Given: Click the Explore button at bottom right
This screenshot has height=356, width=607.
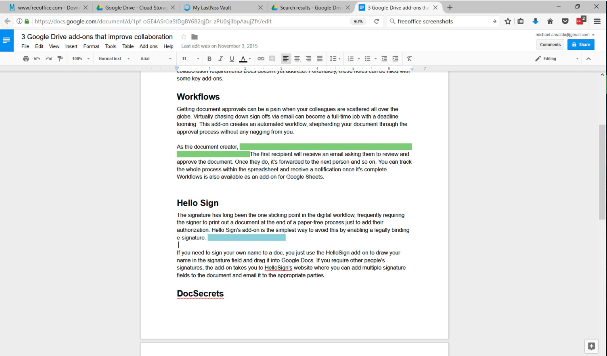Looking at the screenshot, I should pyautogui.click(x=591, y=346).
